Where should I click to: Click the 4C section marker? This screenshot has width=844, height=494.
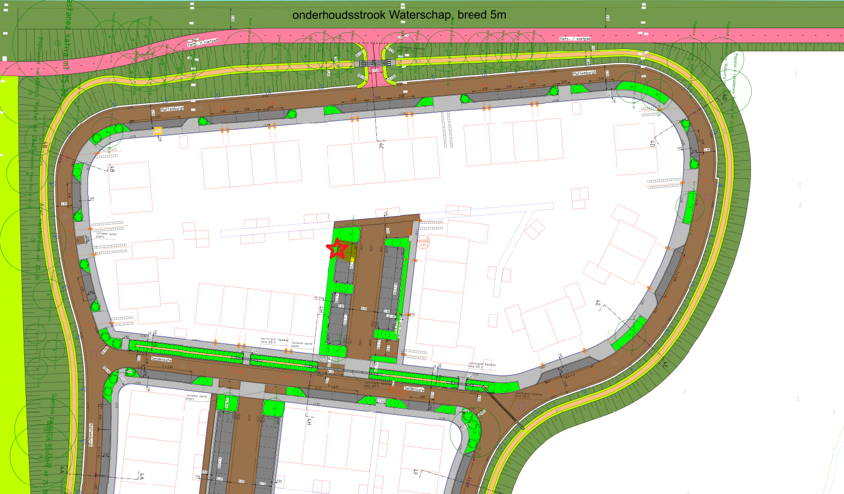point(380,144)
